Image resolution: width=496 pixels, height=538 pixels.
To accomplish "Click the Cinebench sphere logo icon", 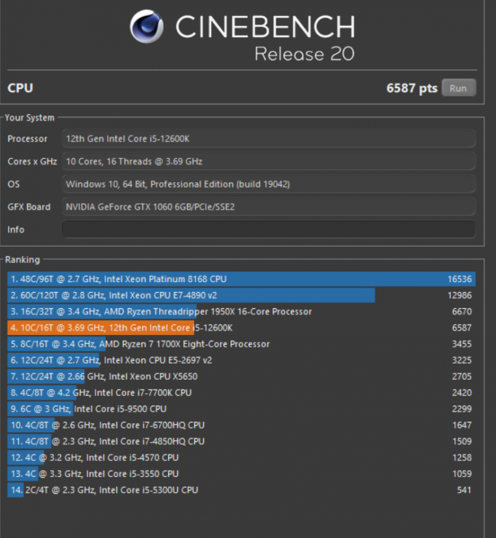I will click(146, 27).
